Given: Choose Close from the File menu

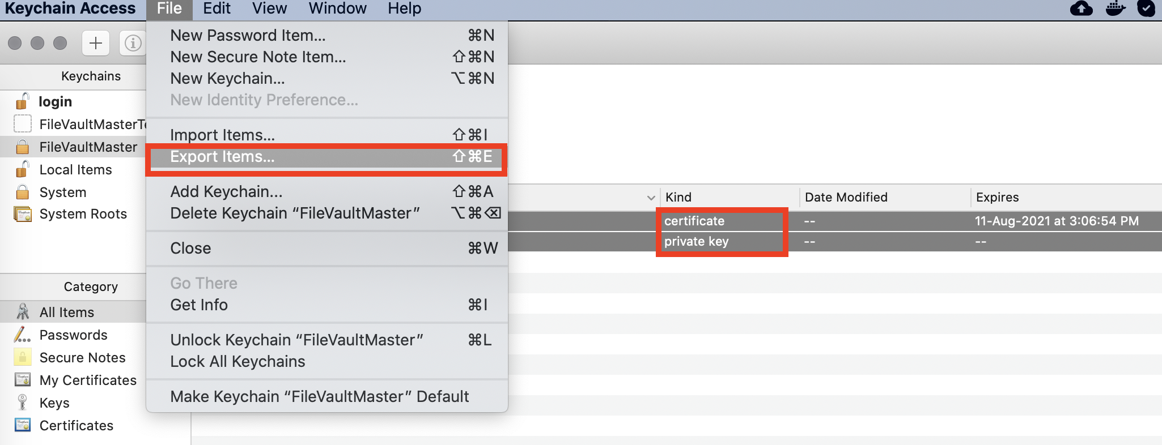Looking at the screenshot, I should 326,248.
